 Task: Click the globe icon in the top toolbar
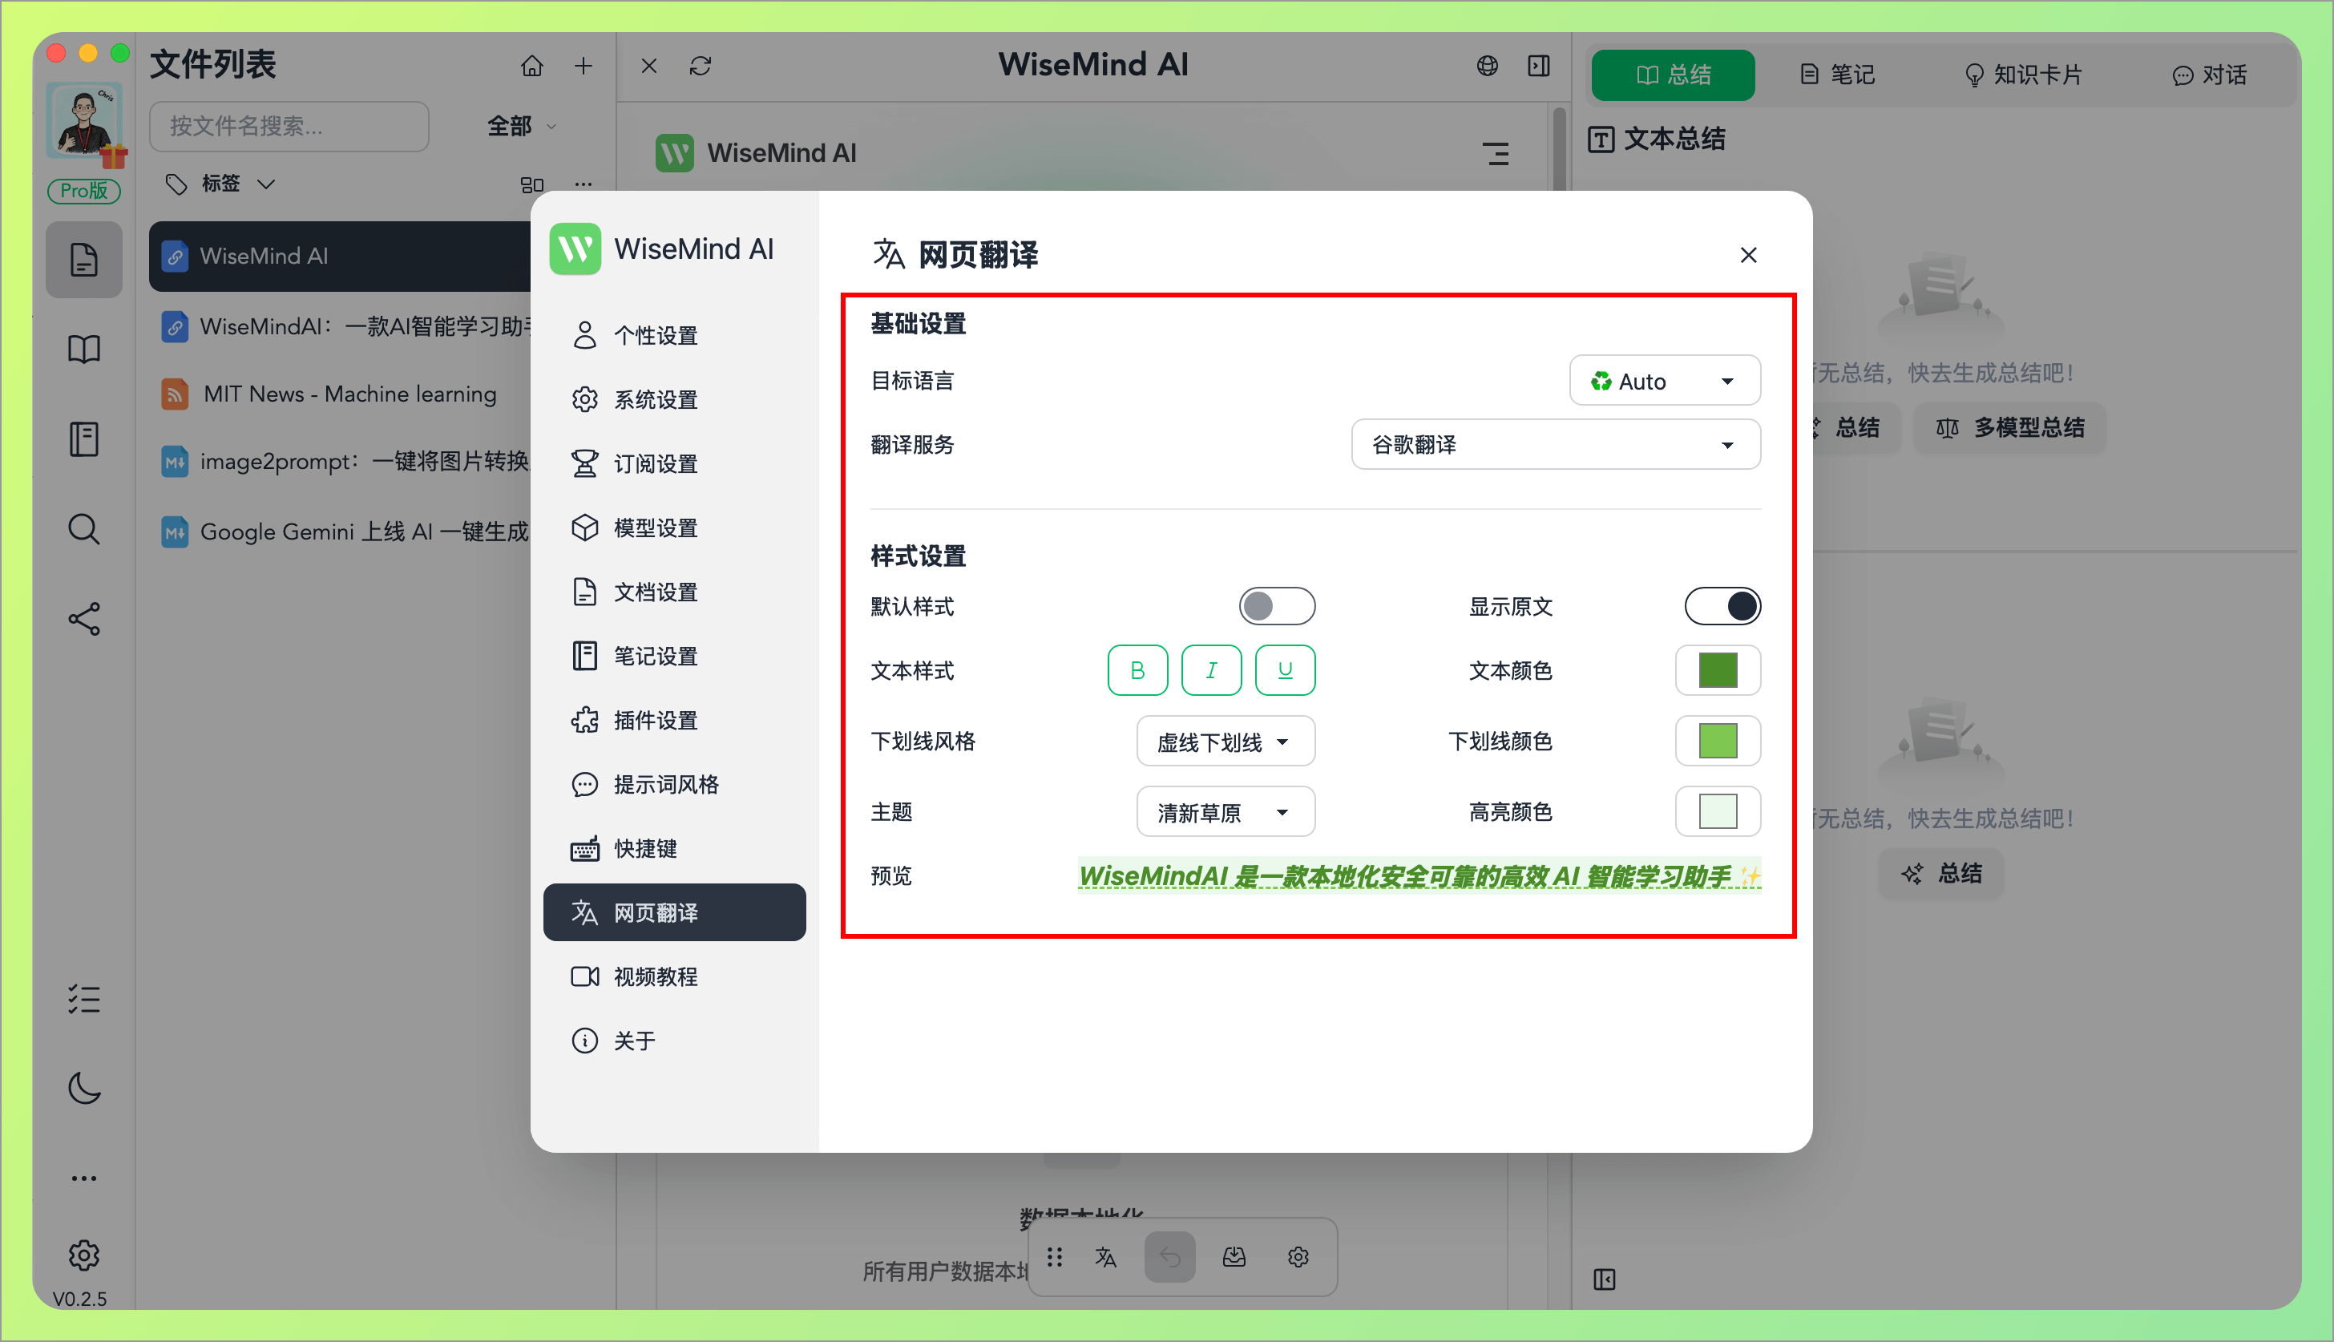(x=1486, y=66)
